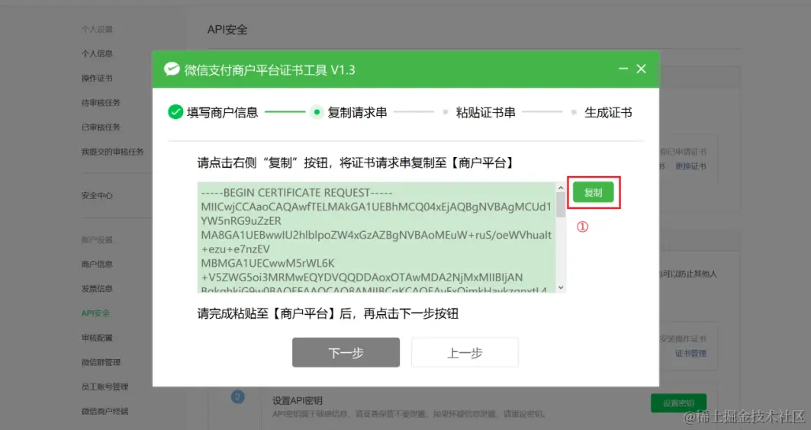This screenshot has height=430, width=811.
Task: Click the 更换证书 link on background page
Action: click(690, 166)
